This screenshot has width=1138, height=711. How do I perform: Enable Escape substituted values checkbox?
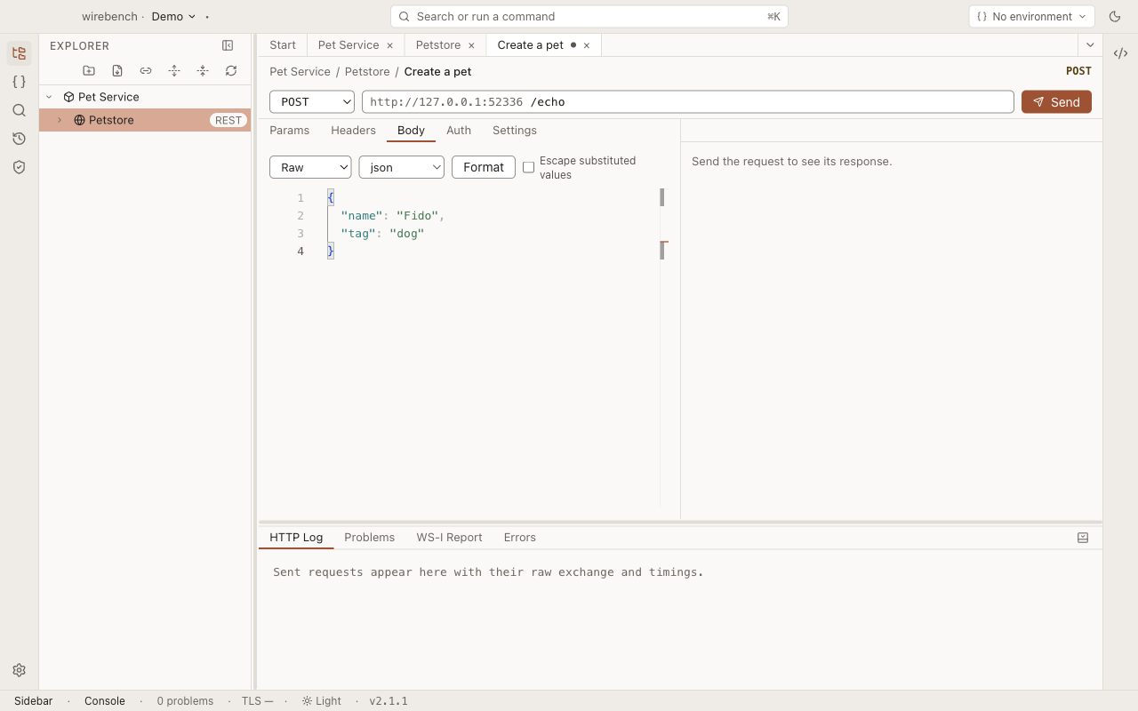pyautogui.click(x=528, y=167)
